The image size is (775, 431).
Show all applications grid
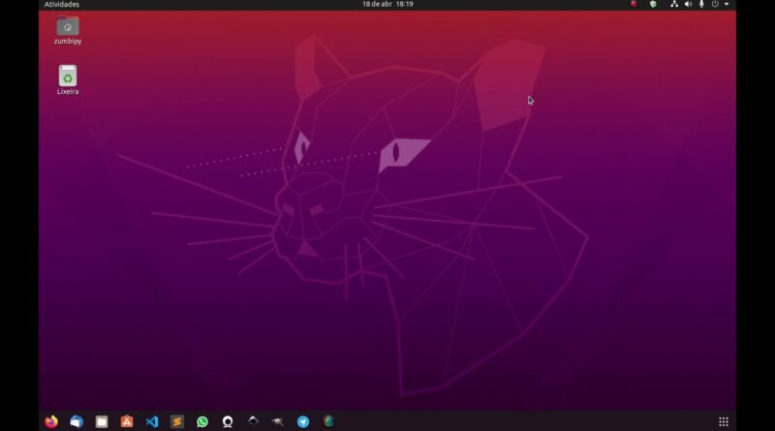click(723, 421)
